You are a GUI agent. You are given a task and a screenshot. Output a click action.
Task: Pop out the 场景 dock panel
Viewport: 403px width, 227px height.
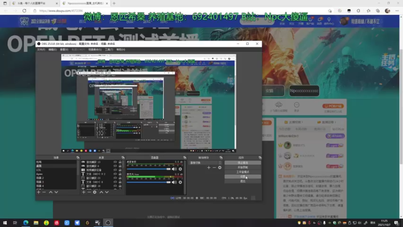coord(78,157)
